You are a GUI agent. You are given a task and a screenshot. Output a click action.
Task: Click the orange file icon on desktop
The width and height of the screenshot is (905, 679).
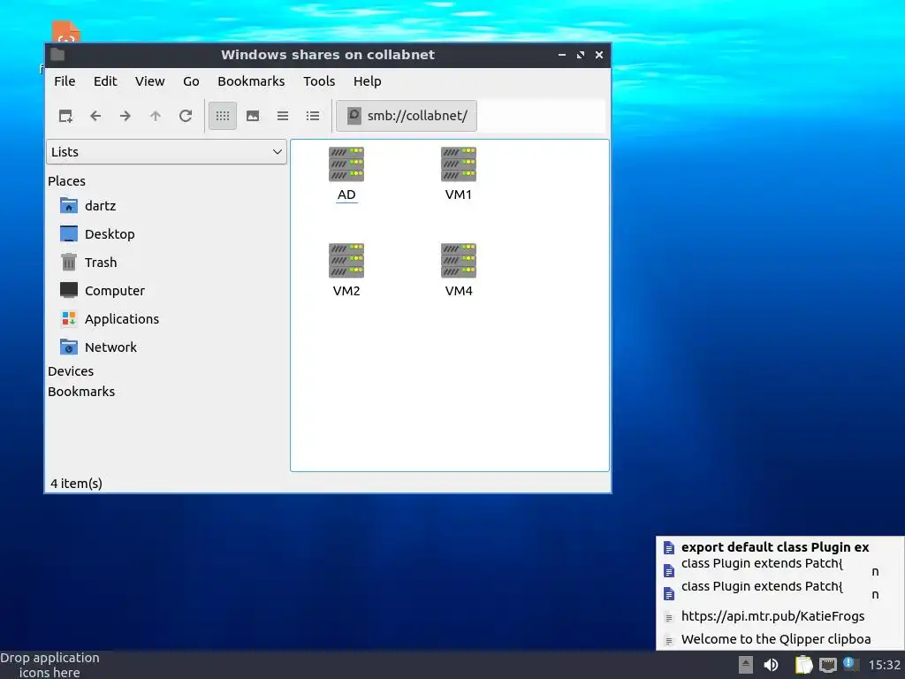click(x=65, y=32)
